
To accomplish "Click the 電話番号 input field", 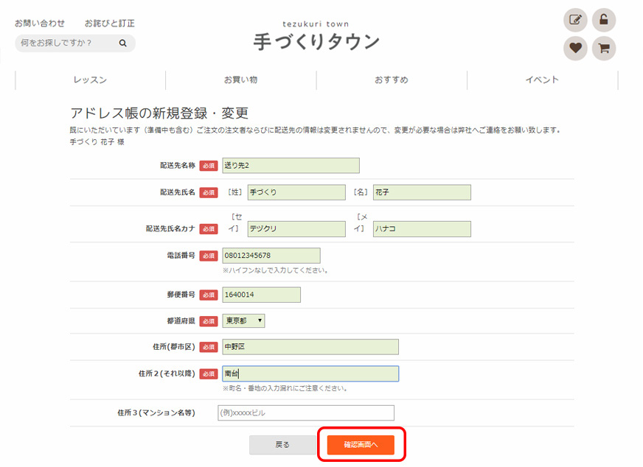I will (271, 256).
